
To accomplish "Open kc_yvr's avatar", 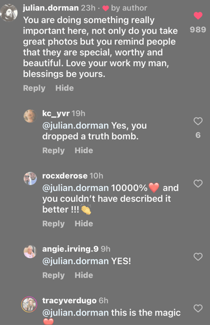I will click(30, 116).
